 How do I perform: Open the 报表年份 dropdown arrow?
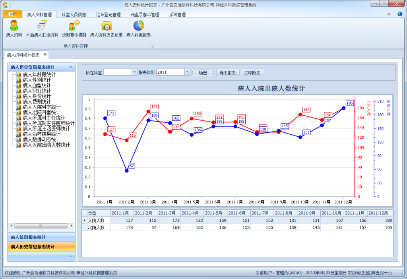point(187,72)
